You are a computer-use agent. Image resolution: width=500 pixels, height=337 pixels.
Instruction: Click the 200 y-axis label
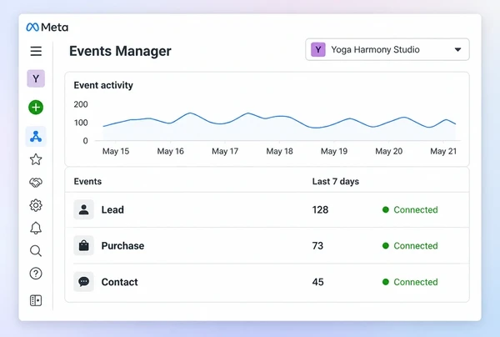[x=81, y=104]
